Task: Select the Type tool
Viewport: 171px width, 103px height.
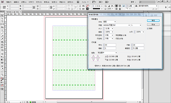Action: pyautogui.click(x=2, y=31)
